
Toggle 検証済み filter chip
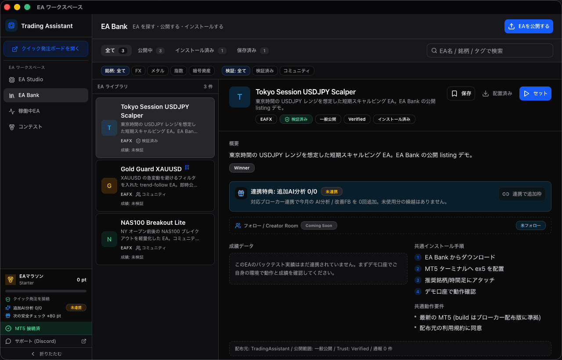click(265, 71)
